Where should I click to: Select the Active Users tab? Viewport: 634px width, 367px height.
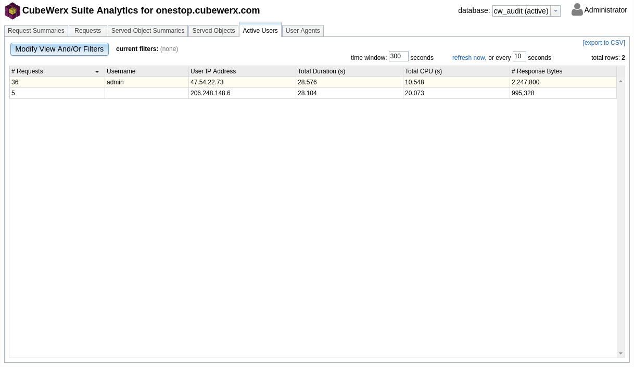pos(260,30)
